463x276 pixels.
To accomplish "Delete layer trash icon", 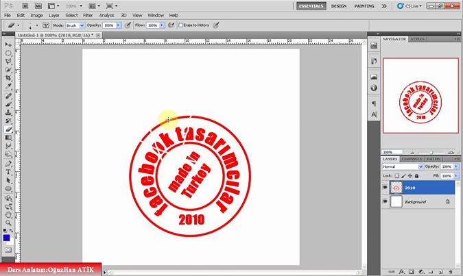I will tap(450, 272).
